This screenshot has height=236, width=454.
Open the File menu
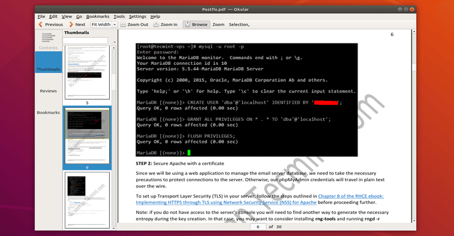tap(42, 16)
